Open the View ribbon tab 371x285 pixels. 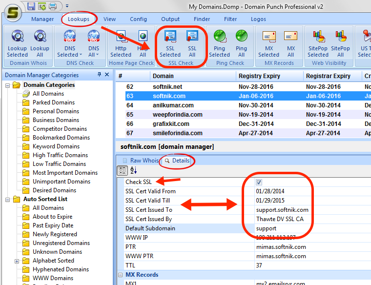[x=109, y=19]
